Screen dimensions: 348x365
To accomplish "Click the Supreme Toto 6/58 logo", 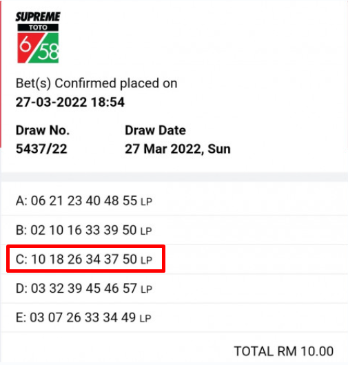I will 38,37.
